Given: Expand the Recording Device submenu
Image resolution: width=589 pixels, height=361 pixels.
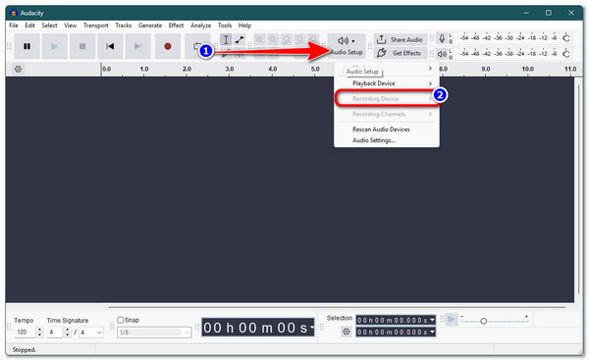Looking at the screenshot, I should tap(387, 99).
